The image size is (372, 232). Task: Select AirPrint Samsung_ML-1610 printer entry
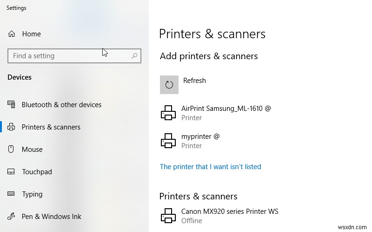coord(226,109)
